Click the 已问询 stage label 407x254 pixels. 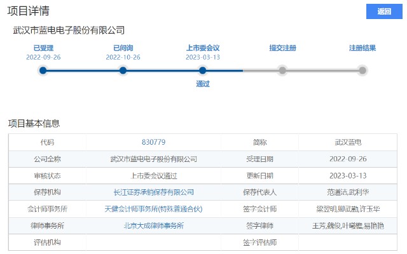tap(123, 48)
